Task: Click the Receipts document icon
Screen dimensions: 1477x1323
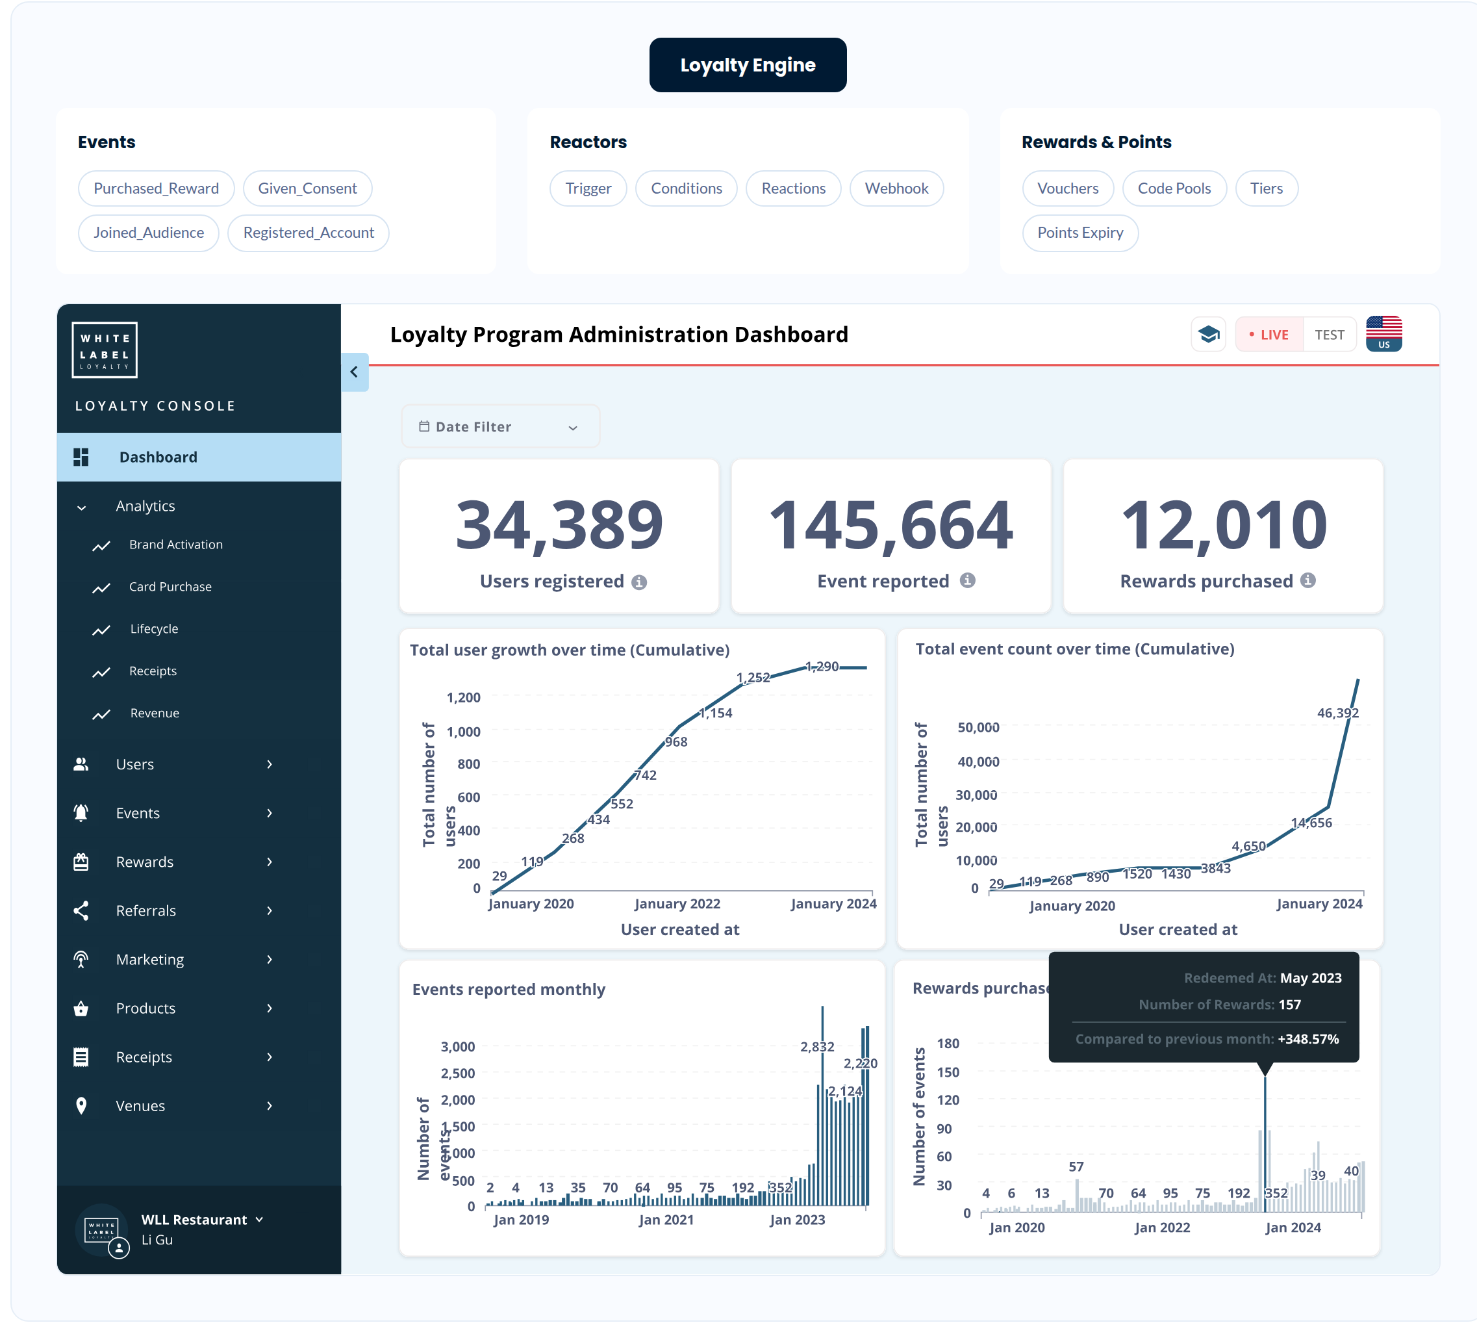Action: pos(81,1057)
